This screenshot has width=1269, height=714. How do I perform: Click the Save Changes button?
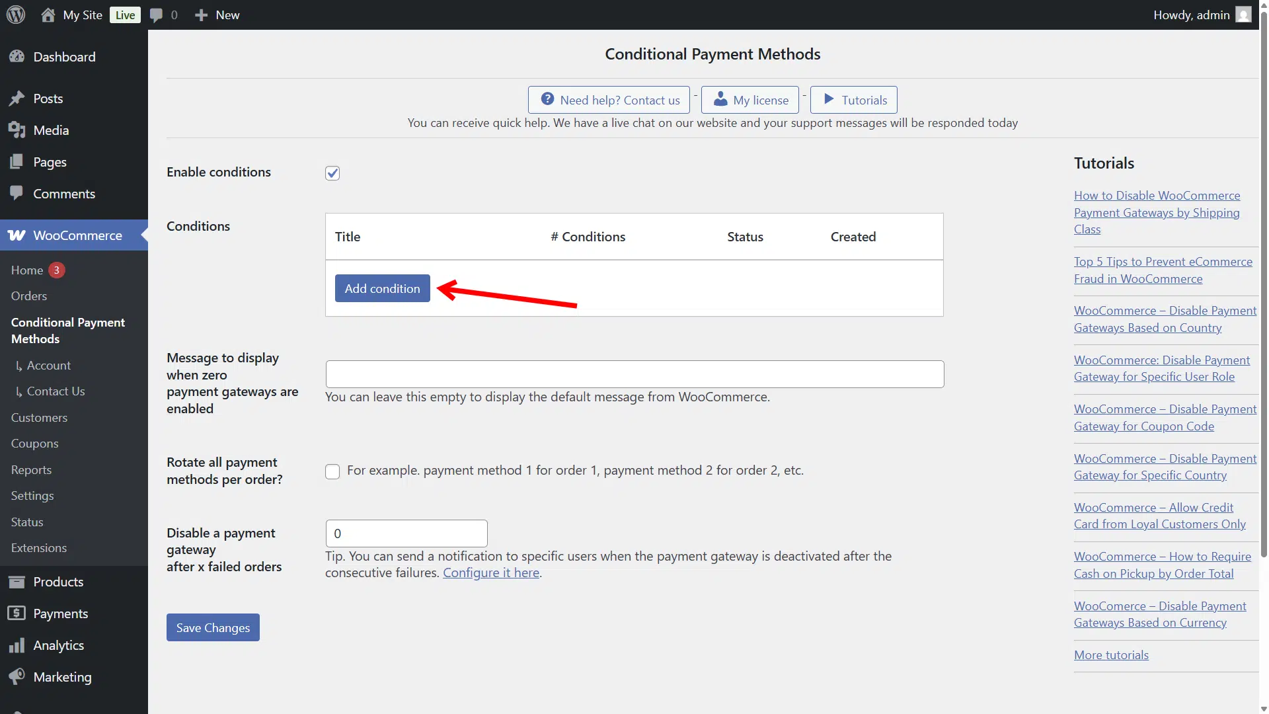pos(213,627)
